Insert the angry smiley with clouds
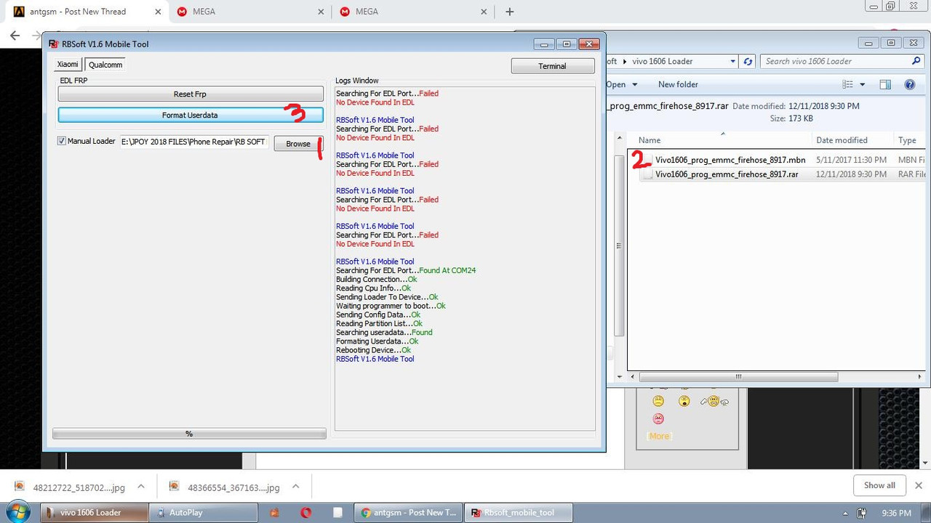 click(714, 401)
